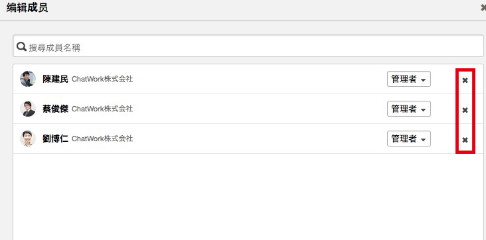
Task: Click the empty area below the member list
Action: point(248,197)
